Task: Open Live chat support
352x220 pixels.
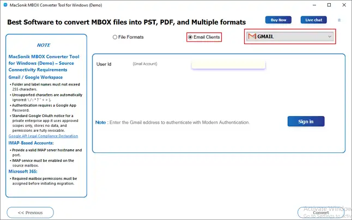Action: click(314, 20)
